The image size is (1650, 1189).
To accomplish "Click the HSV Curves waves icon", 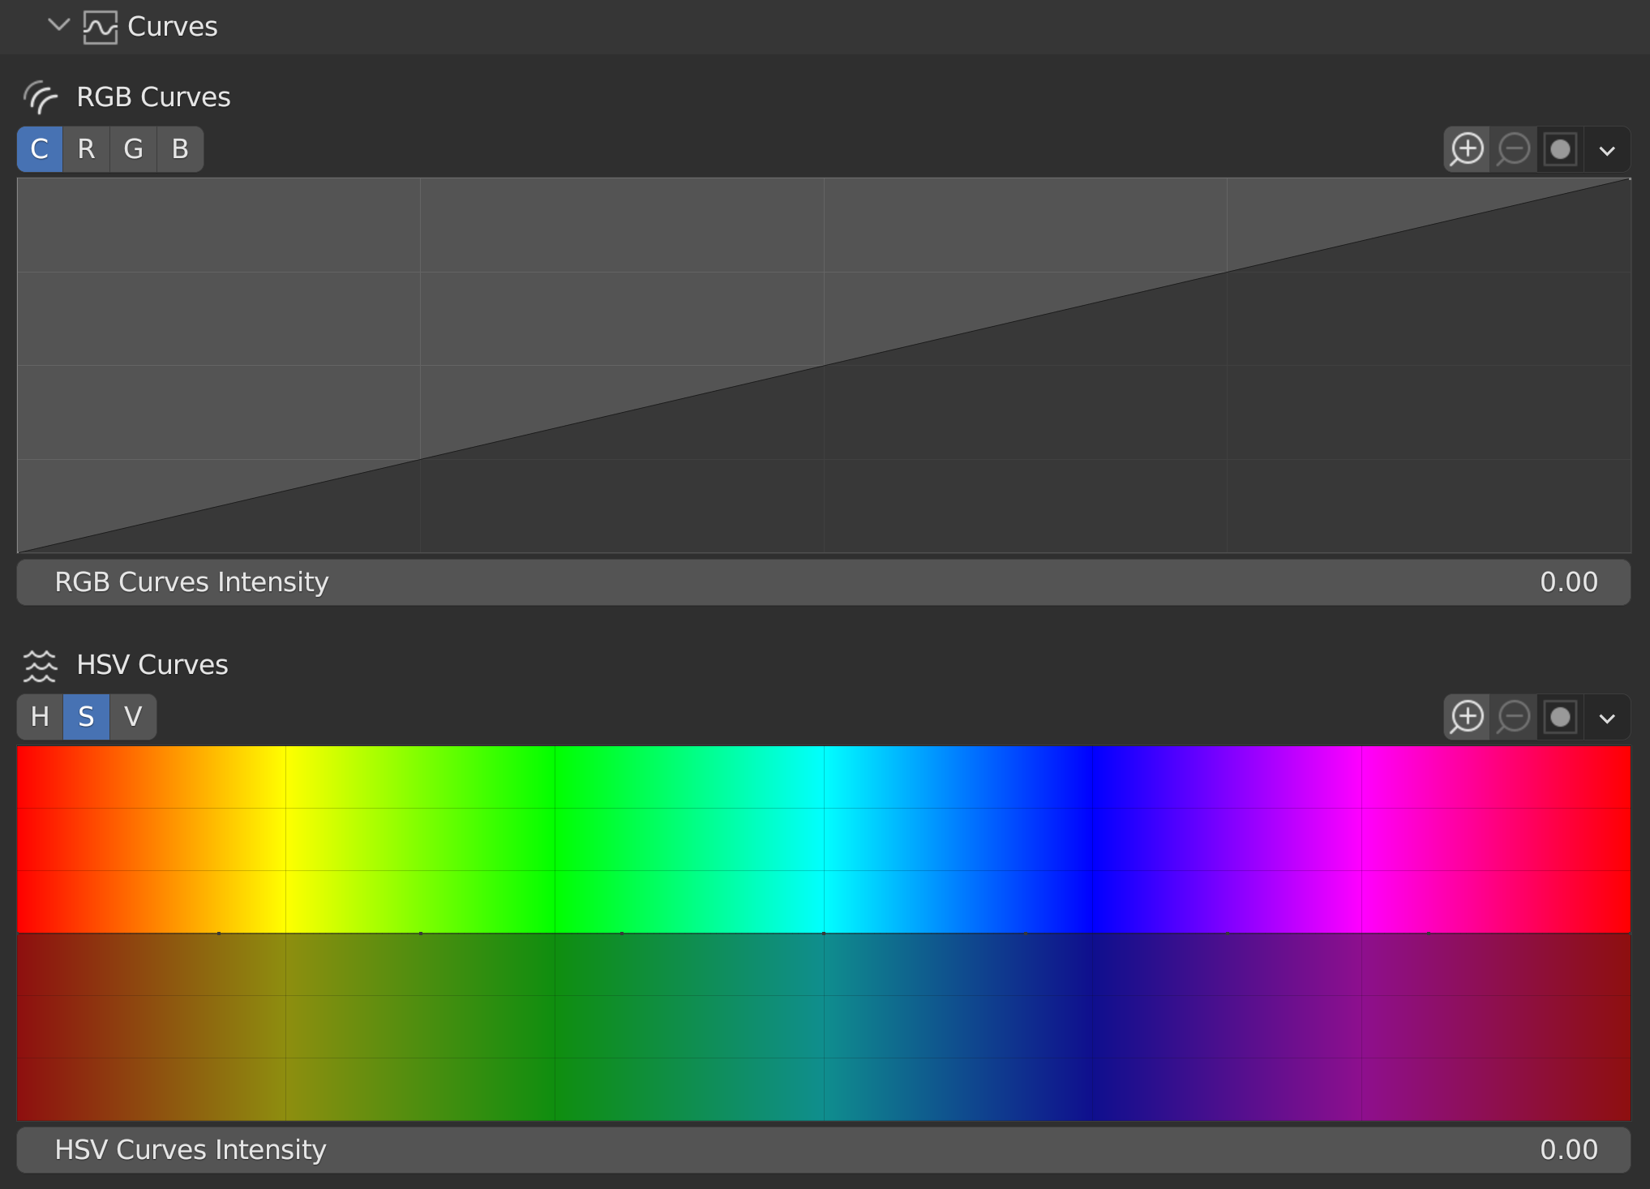I will (x=40, y=665).
